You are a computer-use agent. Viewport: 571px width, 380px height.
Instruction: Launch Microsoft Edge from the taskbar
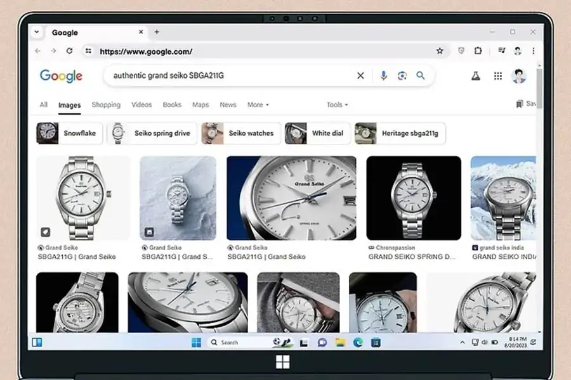(358, 343)
